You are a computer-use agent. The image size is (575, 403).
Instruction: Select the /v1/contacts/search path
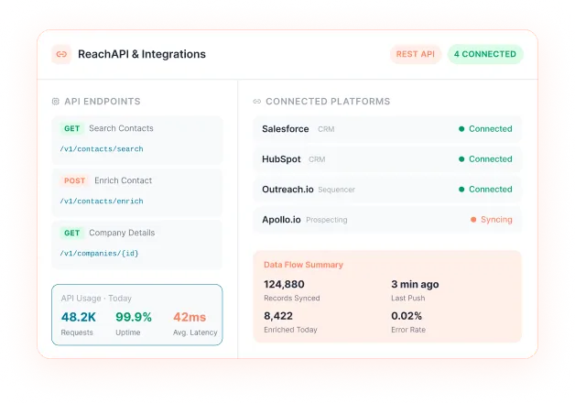102,149
